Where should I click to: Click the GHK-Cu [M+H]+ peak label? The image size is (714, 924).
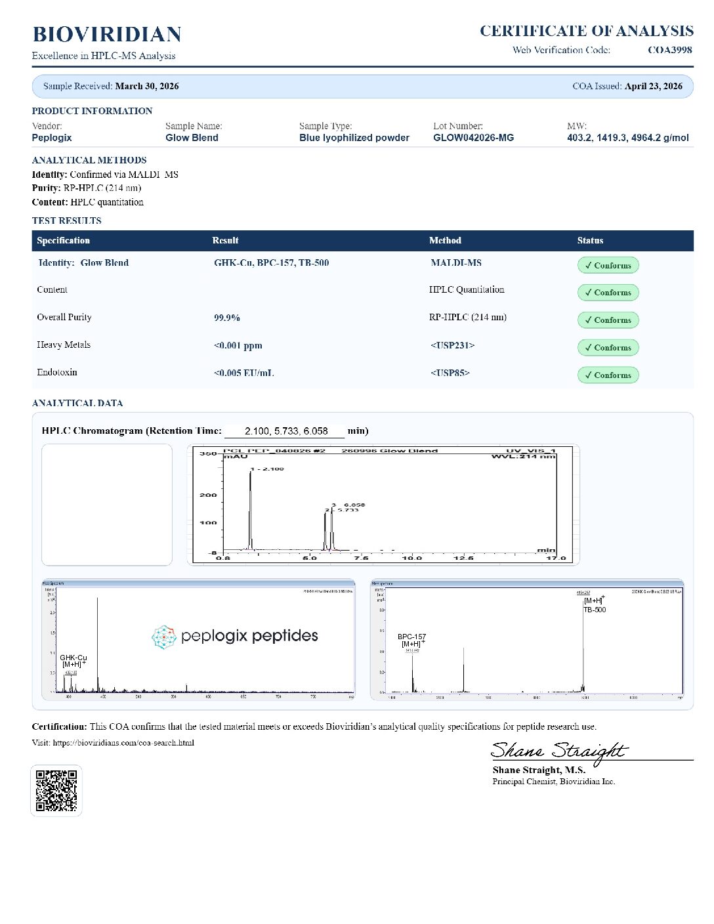pyautogui.click(x=73, y=661)
